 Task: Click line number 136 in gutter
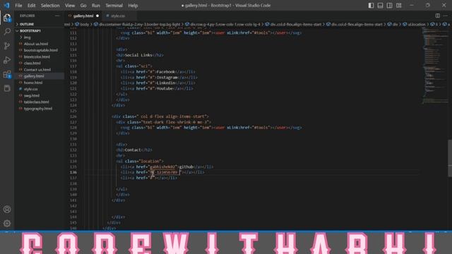point(73,172)
